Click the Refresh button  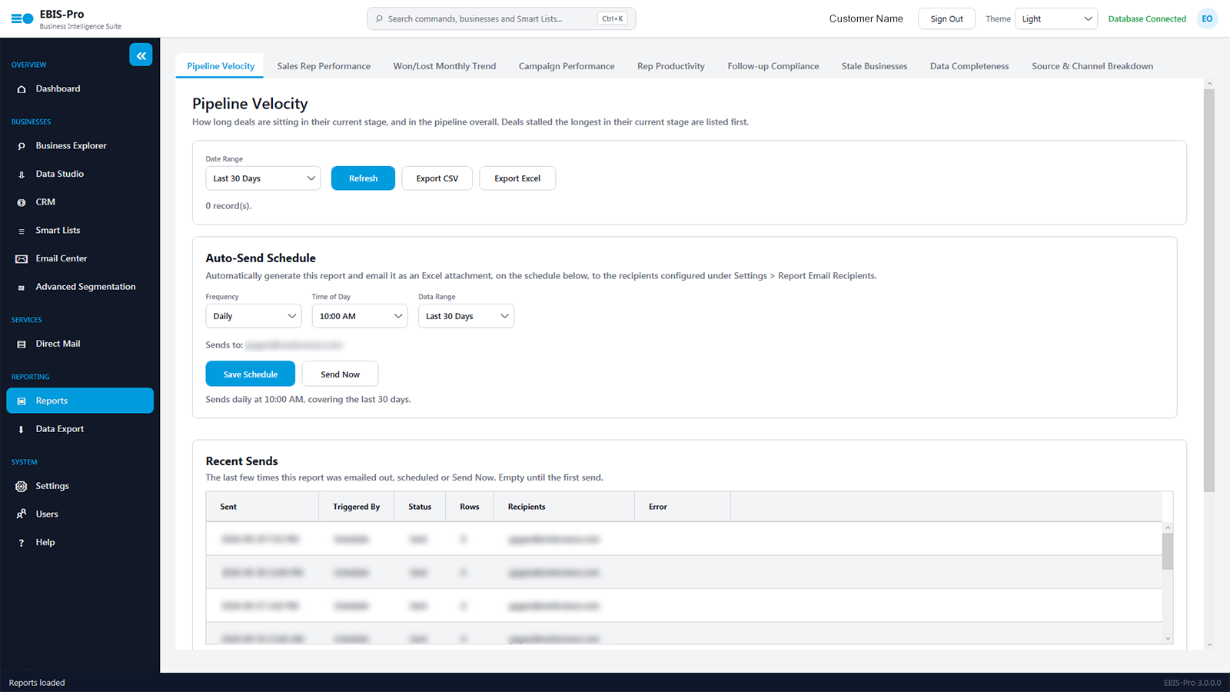coord(363,178)
